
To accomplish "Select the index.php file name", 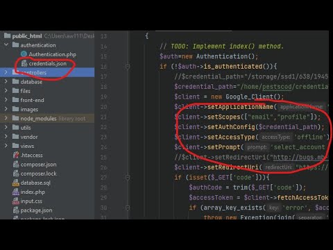I will click(33, 192).
